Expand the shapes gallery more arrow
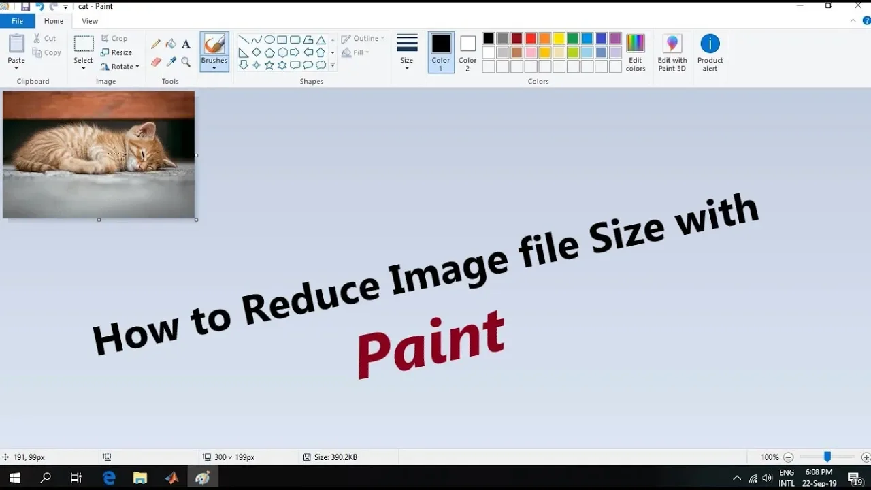 (333, 65)
